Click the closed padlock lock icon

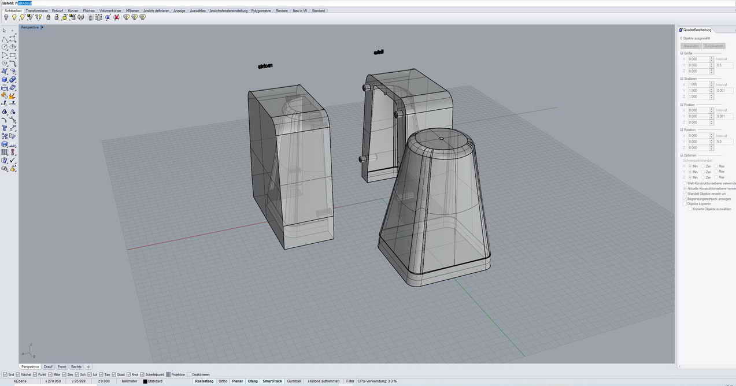tap(48, 17)
